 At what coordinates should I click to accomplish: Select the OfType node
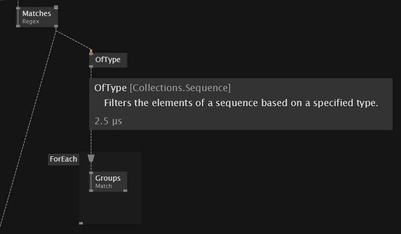click(108, 60)
